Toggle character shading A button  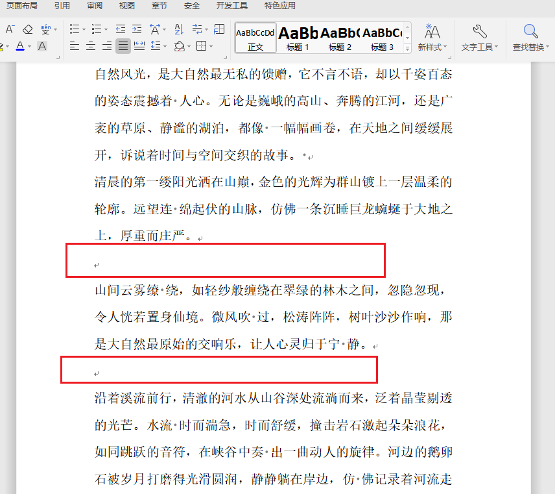pos(42,46)
